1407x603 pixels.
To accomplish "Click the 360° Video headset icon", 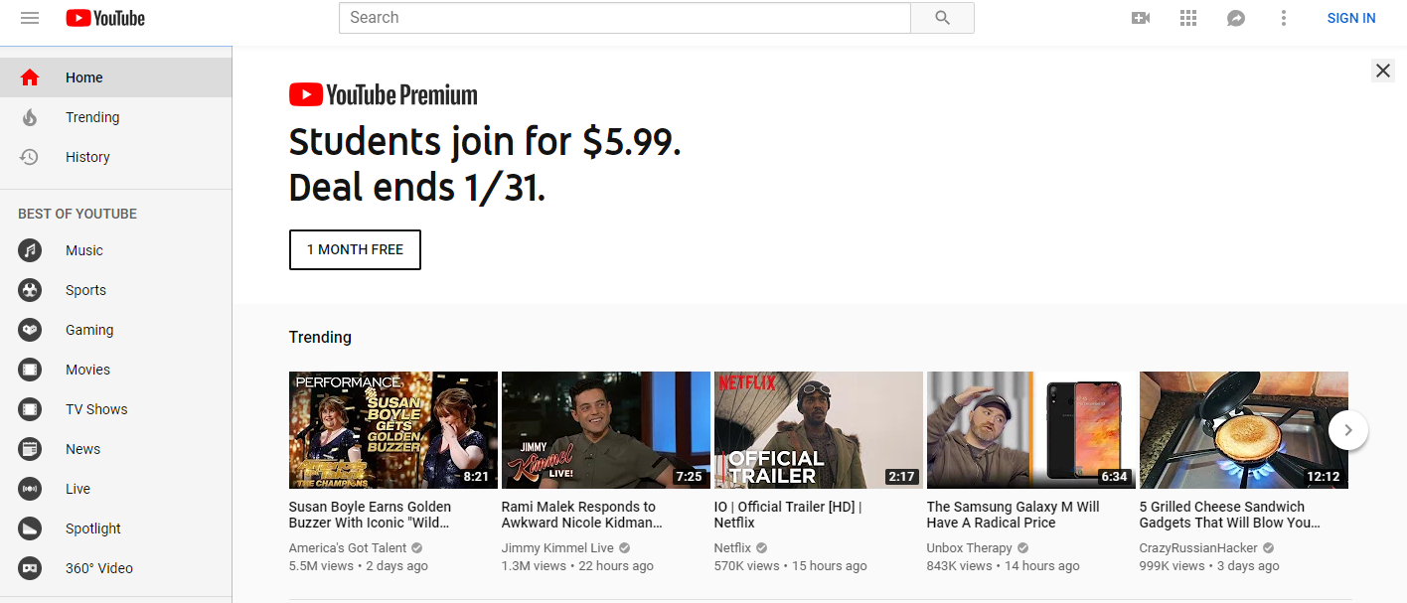I will 30,568.
